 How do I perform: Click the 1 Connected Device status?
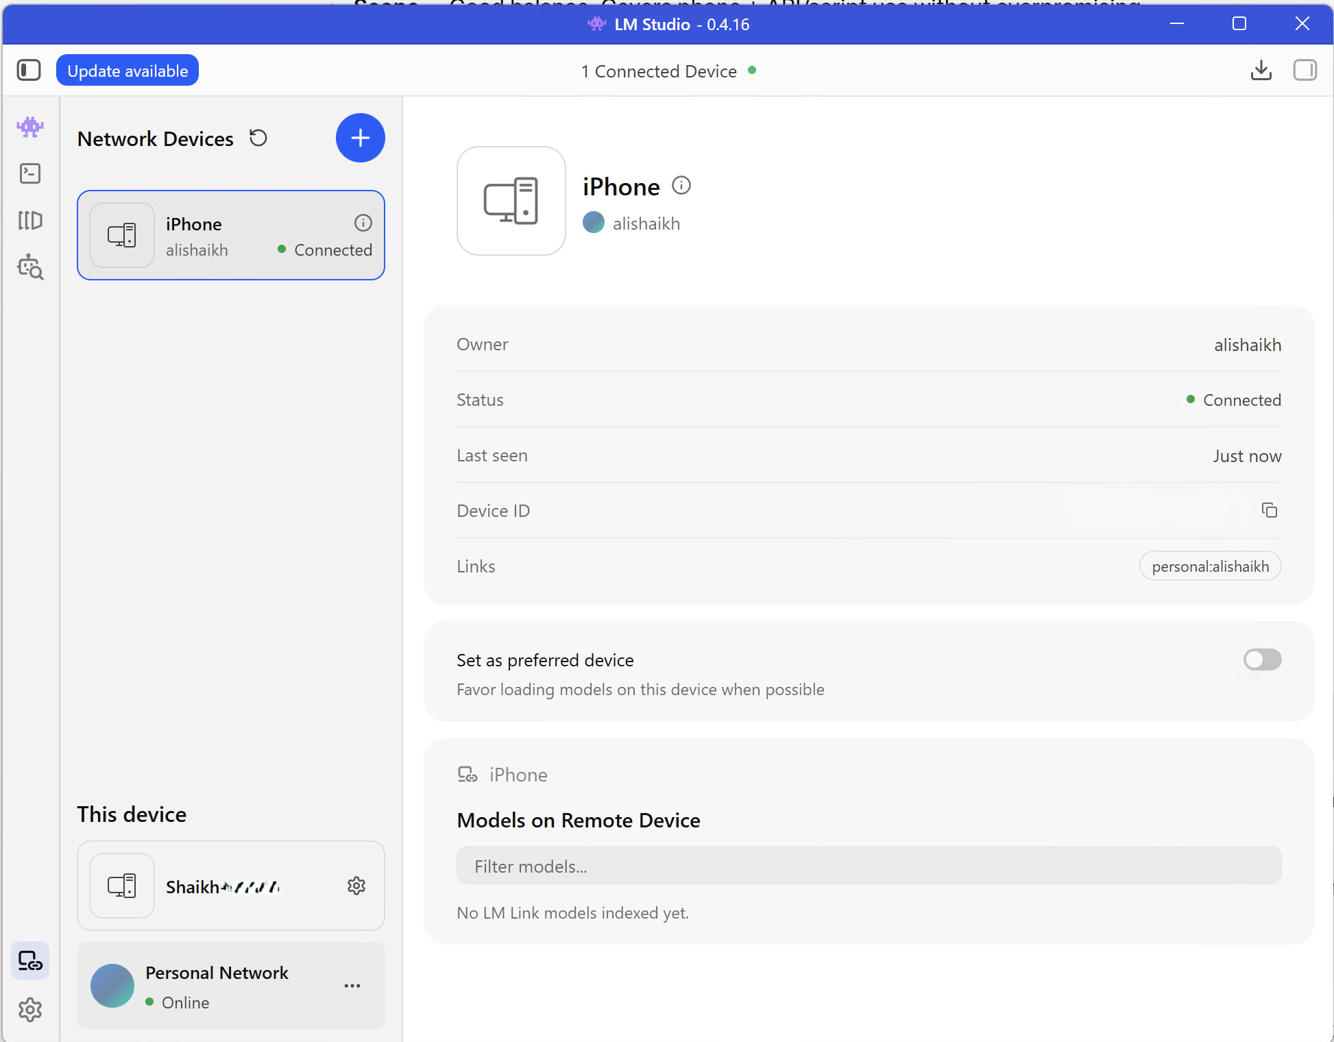click(x=668, y=71)
